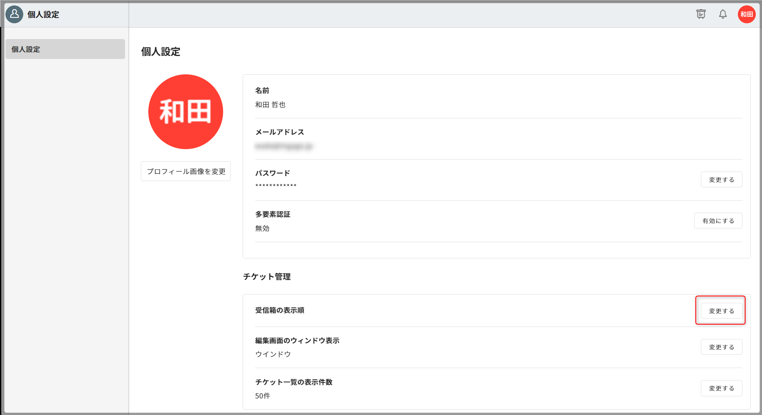The image size is (762, 415).
Task: Select 個人設定 in the left sidebar
Action: point(65,49)
